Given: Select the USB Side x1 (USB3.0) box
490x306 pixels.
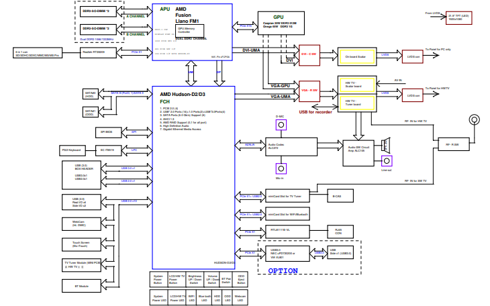Looking at the screenshot, I should pos(340,252).
